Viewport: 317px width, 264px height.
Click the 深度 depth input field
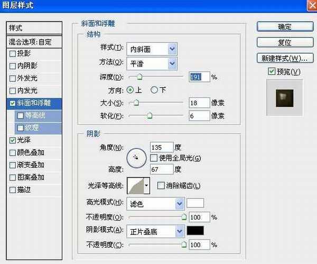point(199,77)
